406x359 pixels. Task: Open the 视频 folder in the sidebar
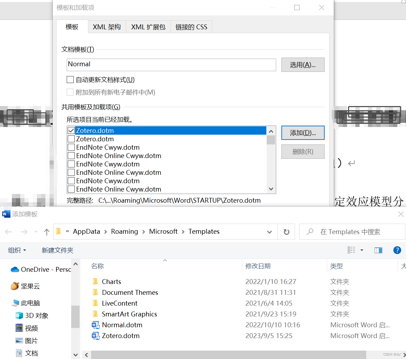pyautogui.click(x=27, y=328)
